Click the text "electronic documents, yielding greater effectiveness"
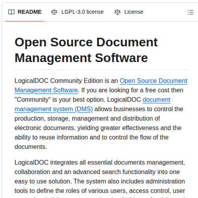The width and height of the screenshot is (198, 198). 86,128
